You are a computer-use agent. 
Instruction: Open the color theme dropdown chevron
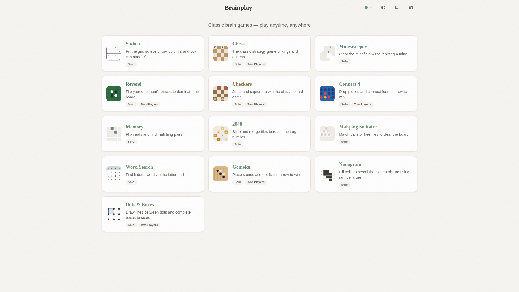[x=371, y=8]
